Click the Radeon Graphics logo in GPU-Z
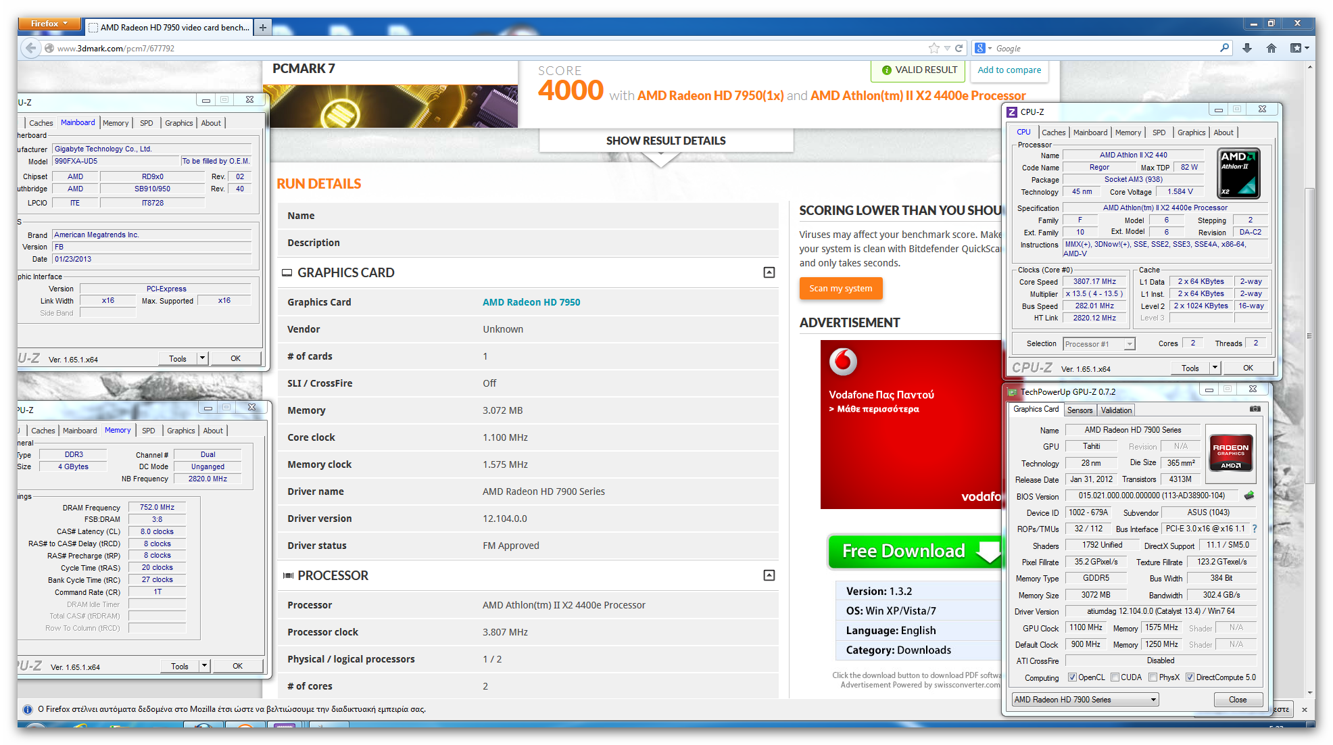Image resolution: width=1333 pixels, height=745 pixels. pyautogui.click(x=1231, y=453)
